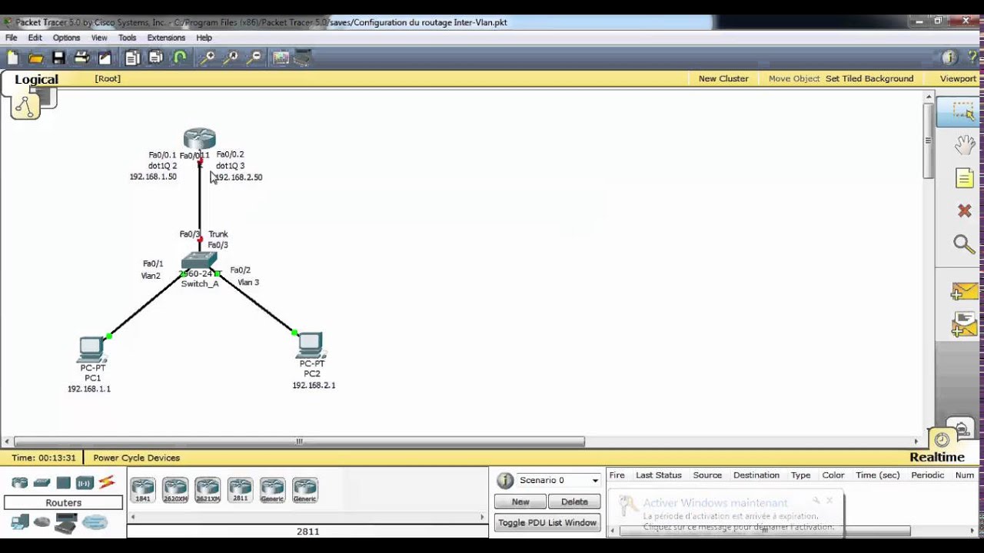Open the information icon near Scenario
The image size is (984, 553).
[x=505, y=481]
